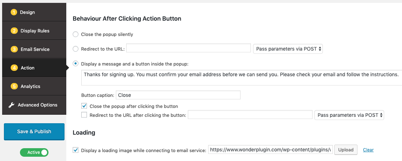Click the number 4 Action step badge

coord(14,68)
